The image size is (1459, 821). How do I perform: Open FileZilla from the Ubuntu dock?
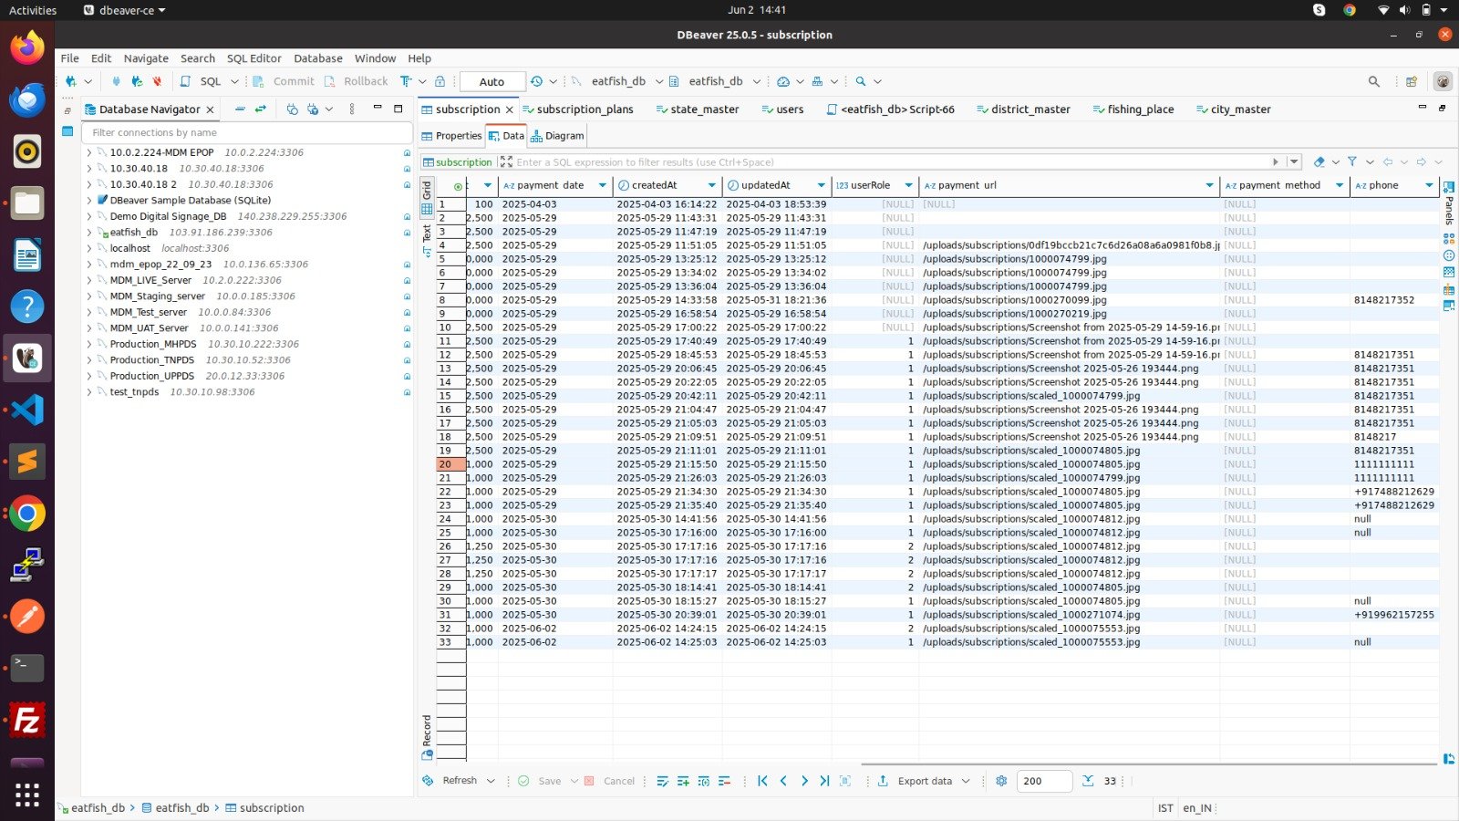click(x=26, y=721)
